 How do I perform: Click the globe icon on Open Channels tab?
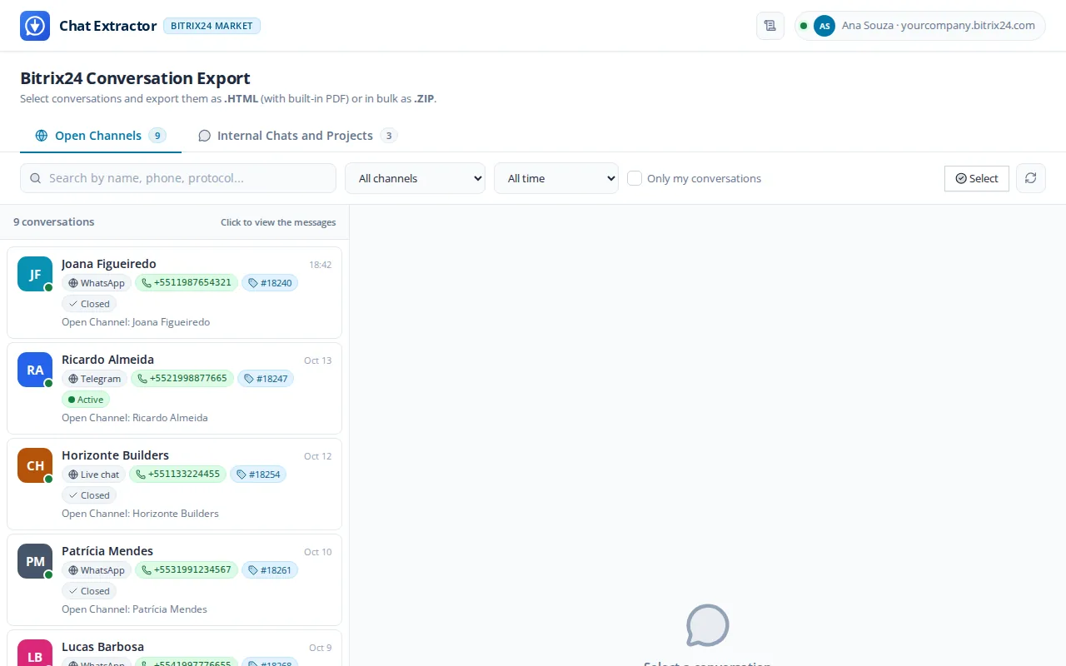42,136
